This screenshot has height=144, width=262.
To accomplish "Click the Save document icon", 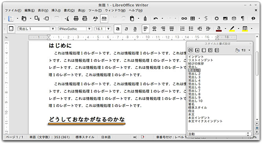I will (37, 18).
